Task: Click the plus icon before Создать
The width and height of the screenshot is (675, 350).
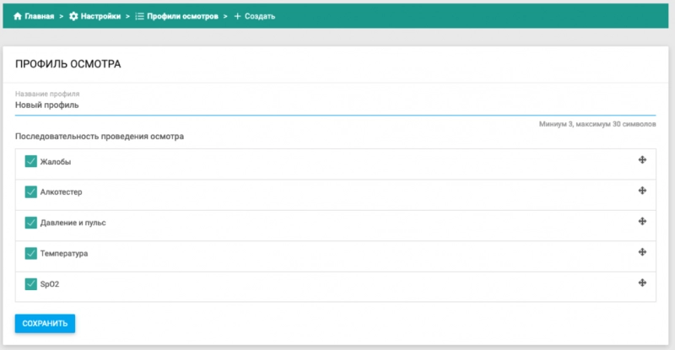Action: click(x=237, y=16)
